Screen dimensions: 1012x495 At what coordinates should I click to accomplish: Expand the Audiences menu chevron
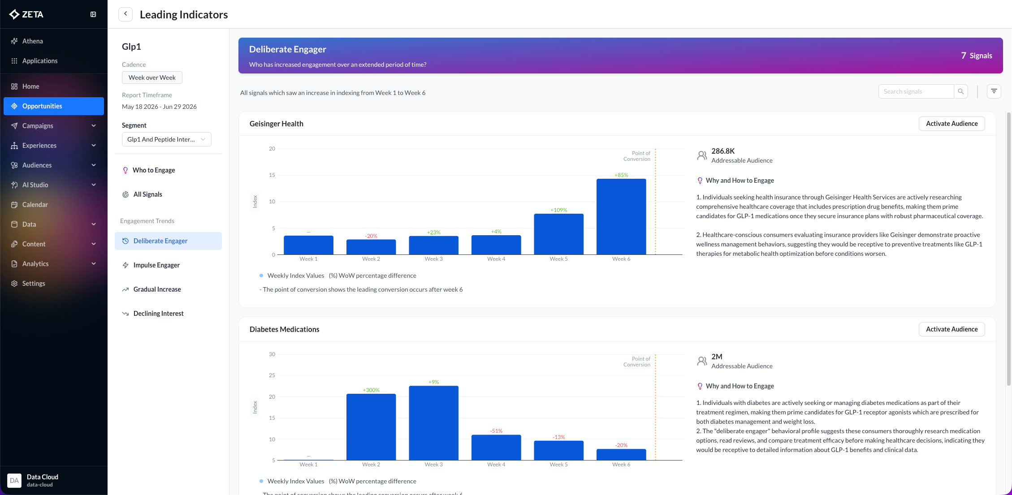[x=94, y=165]
